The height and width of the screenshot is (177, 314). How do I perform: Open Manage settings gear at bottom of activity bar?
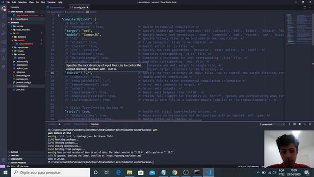(x=3, y=160)
